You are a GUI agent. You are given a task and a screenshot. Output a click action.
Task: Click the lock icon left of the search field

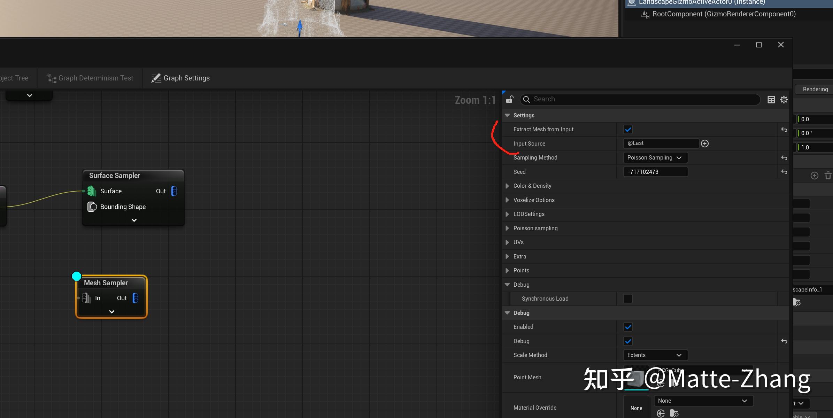tap(509, 99)
